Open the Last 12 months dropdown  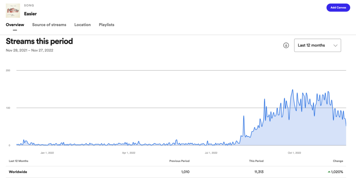[x=317, y=45]
